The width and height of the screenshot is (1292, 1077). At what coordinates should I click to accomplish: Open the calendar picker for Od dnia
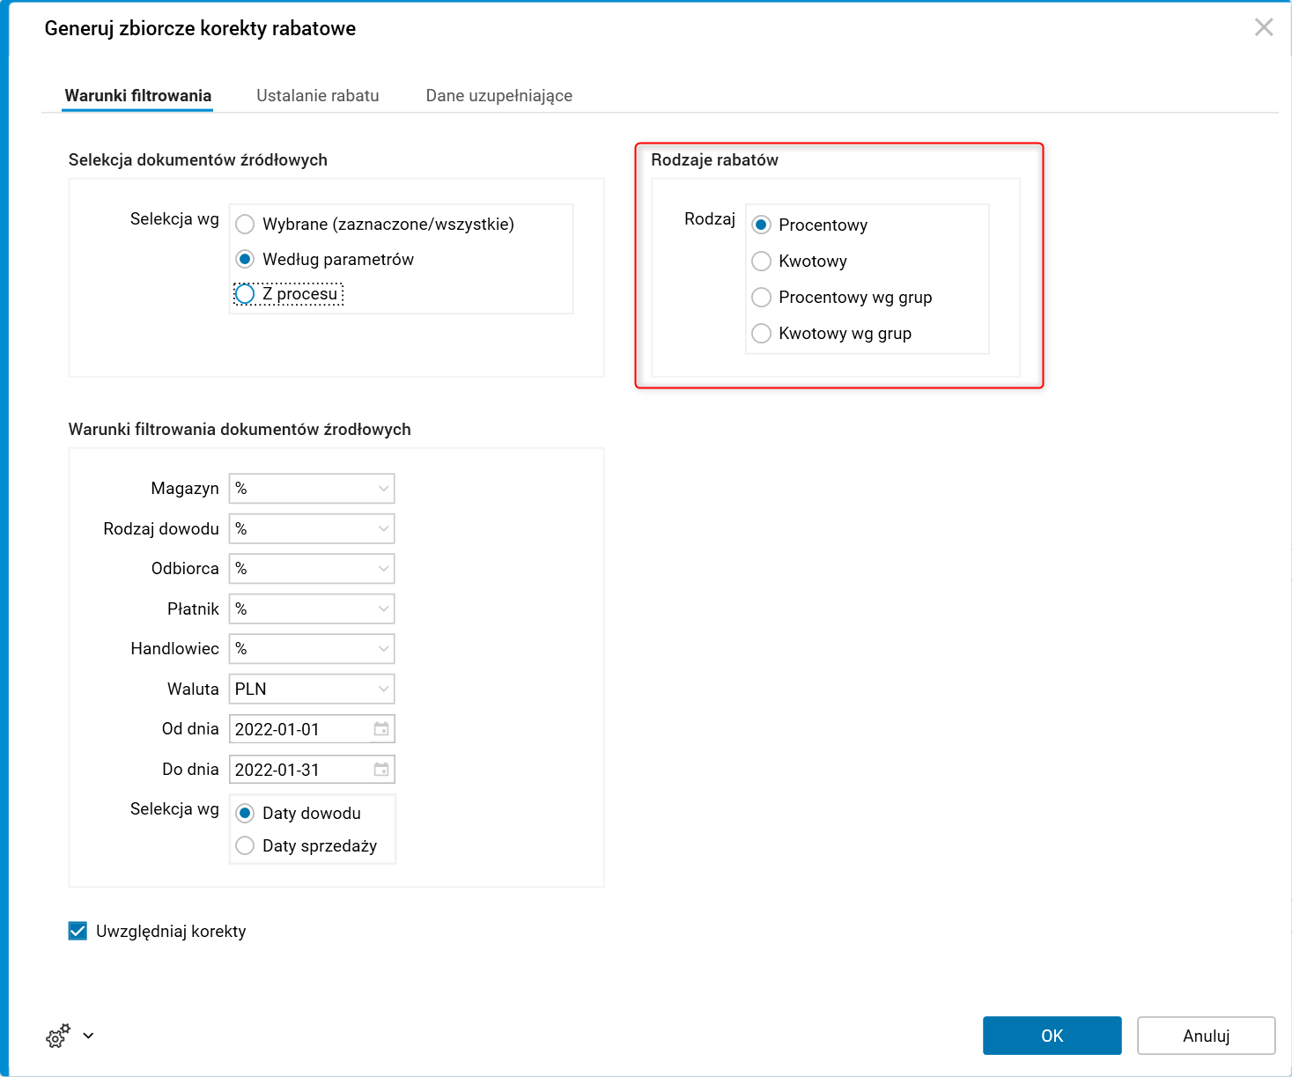(381, 729)
